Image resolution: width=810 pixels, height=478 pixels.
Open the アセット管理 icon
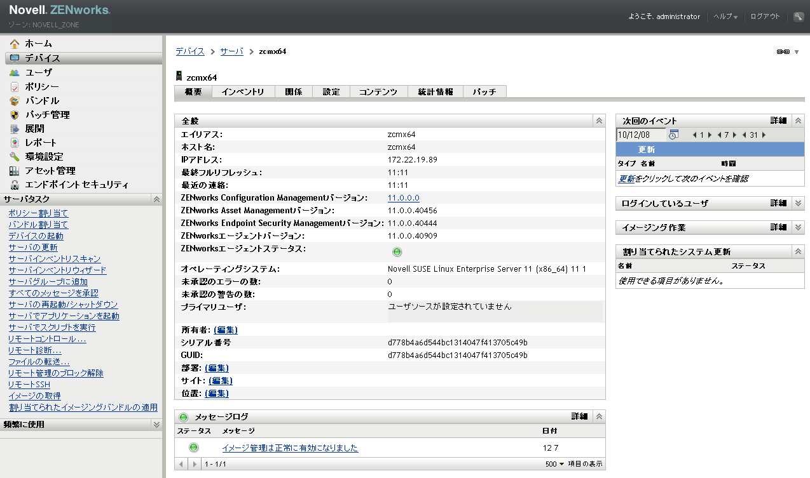[15, 171]
